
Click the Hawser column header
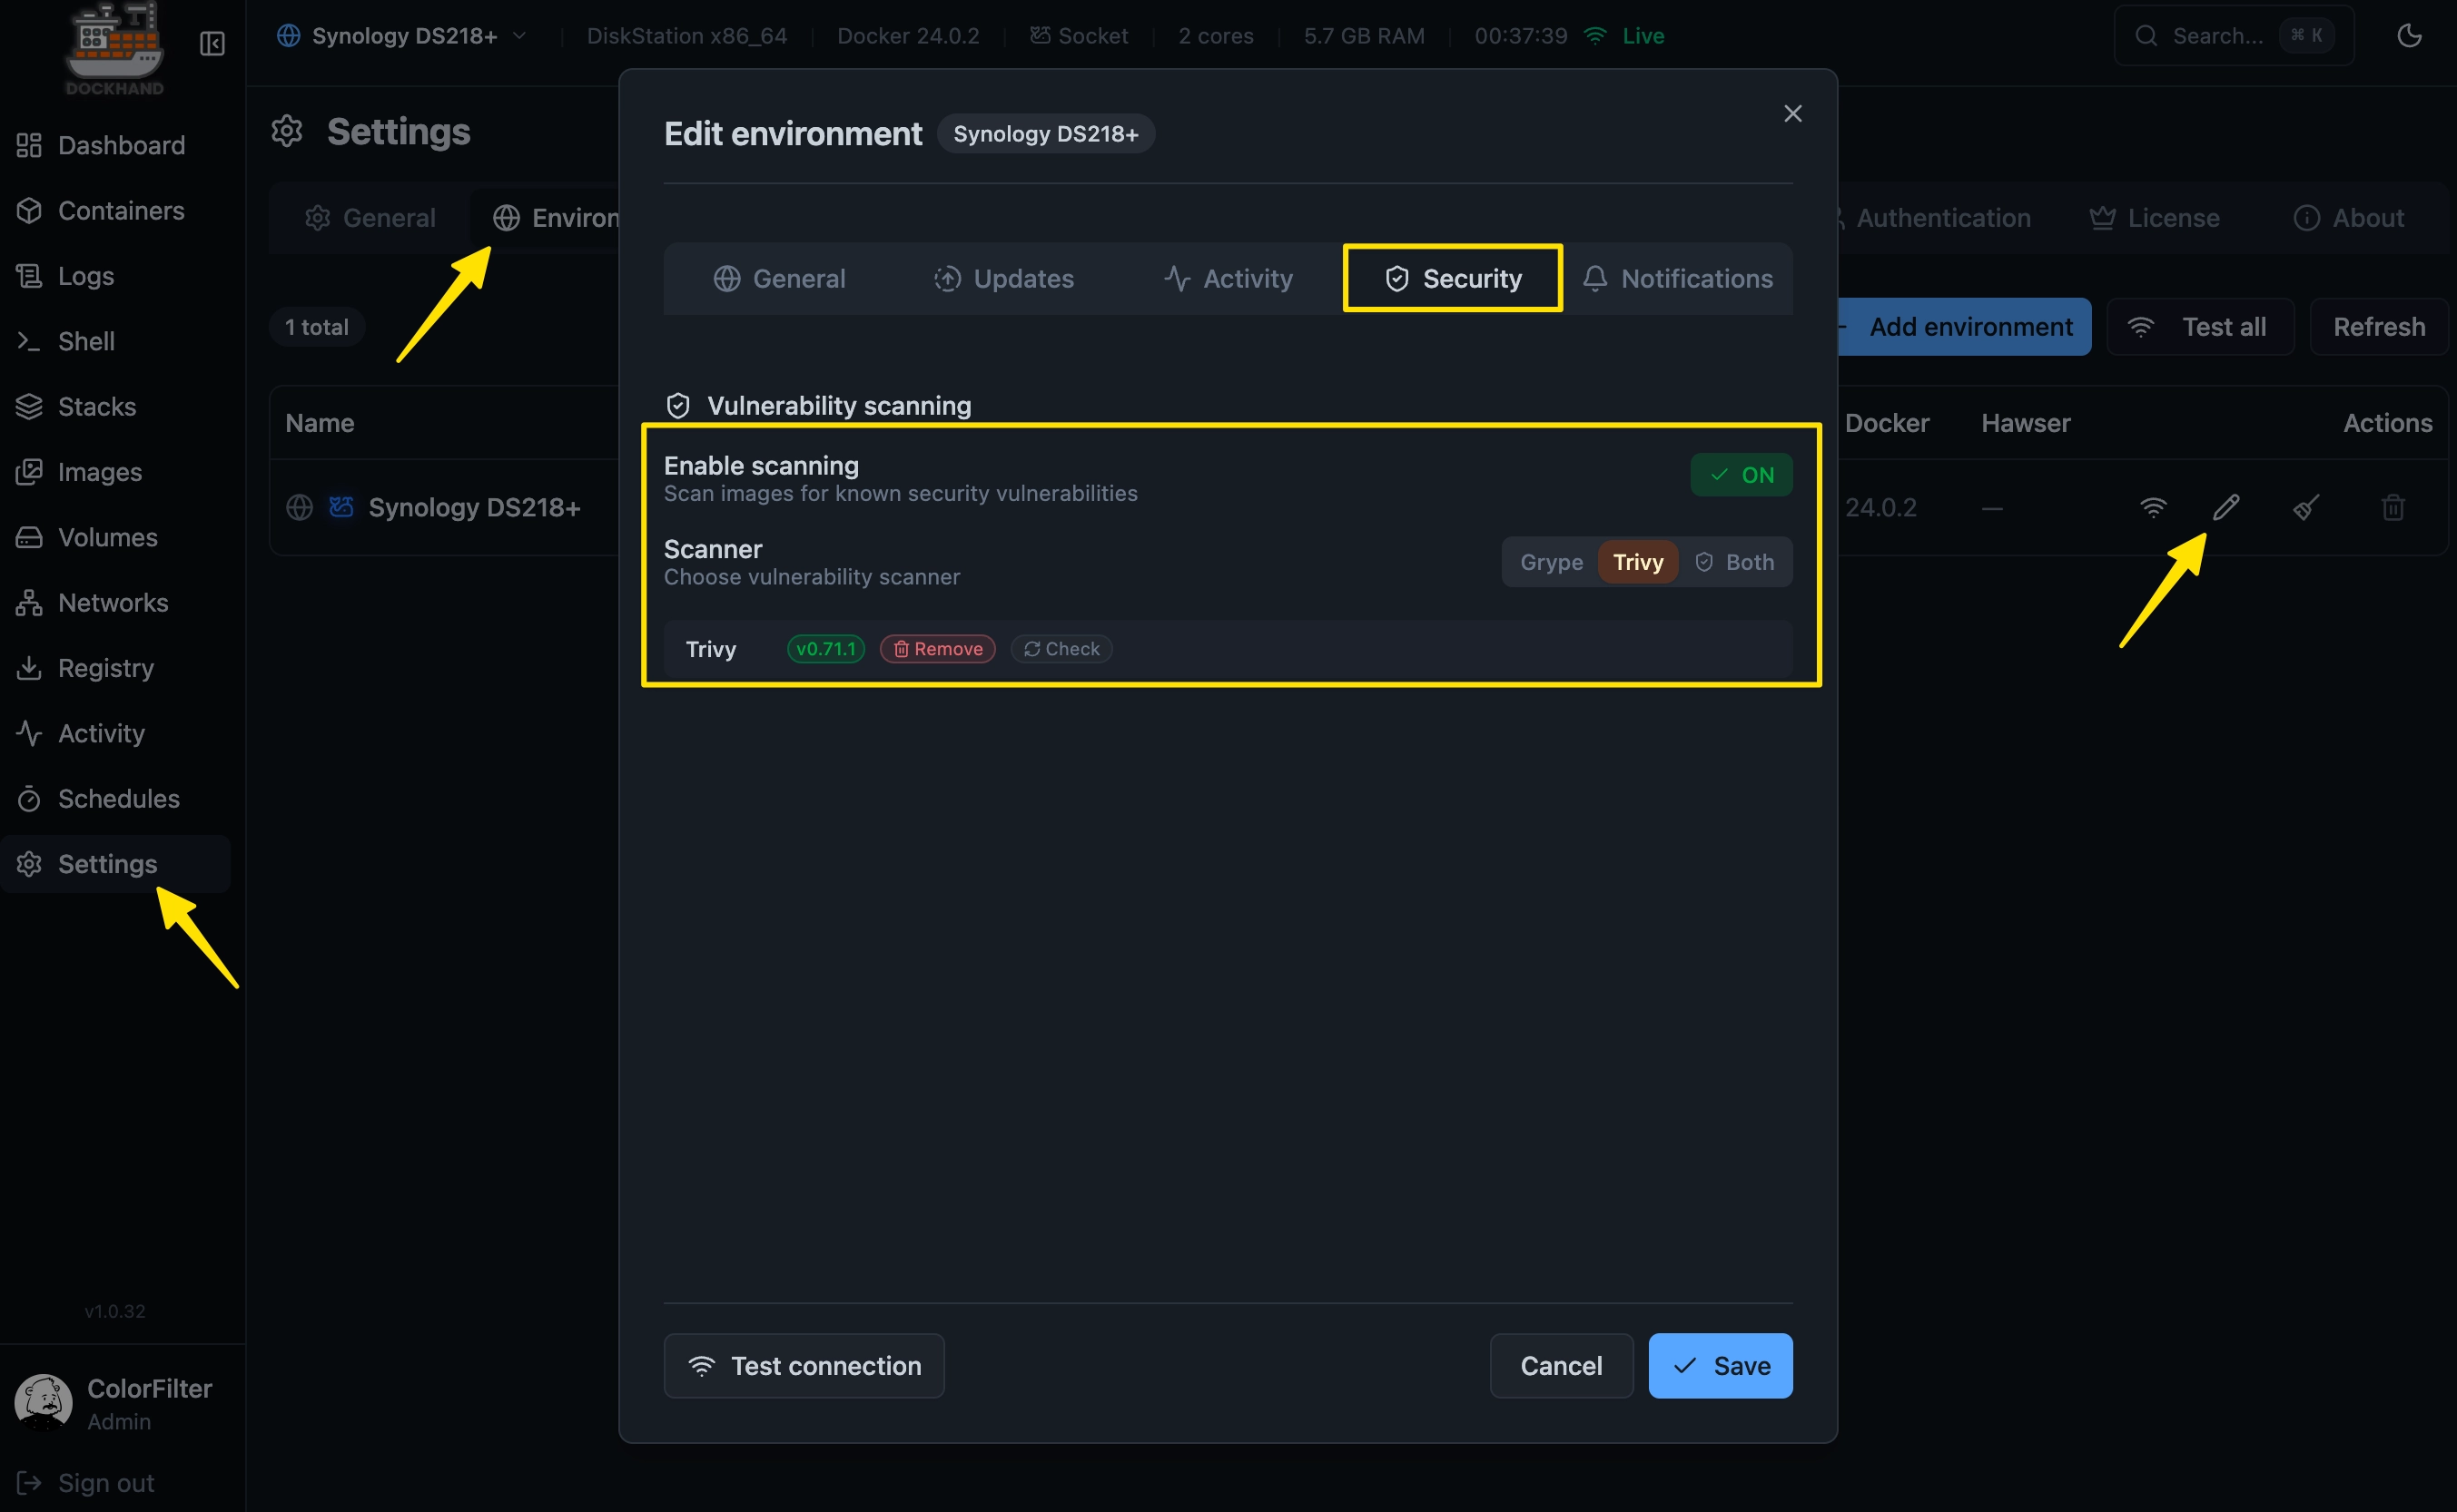tap(2026, 423)
